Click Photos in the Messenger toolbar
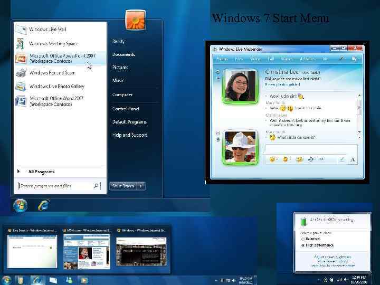The image size is (380, 285). 222,59
